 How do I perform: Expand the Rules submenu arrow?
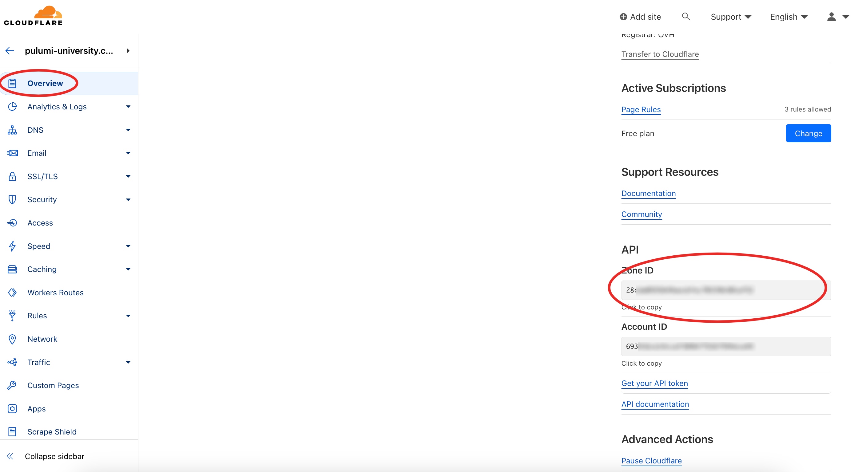(128, 316)
